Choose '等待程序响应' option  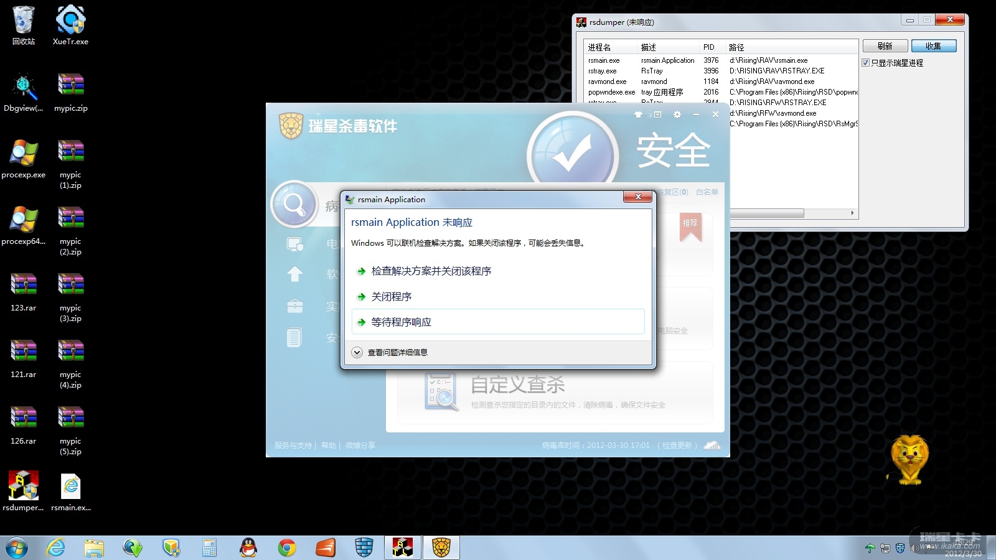pos(498,322)
